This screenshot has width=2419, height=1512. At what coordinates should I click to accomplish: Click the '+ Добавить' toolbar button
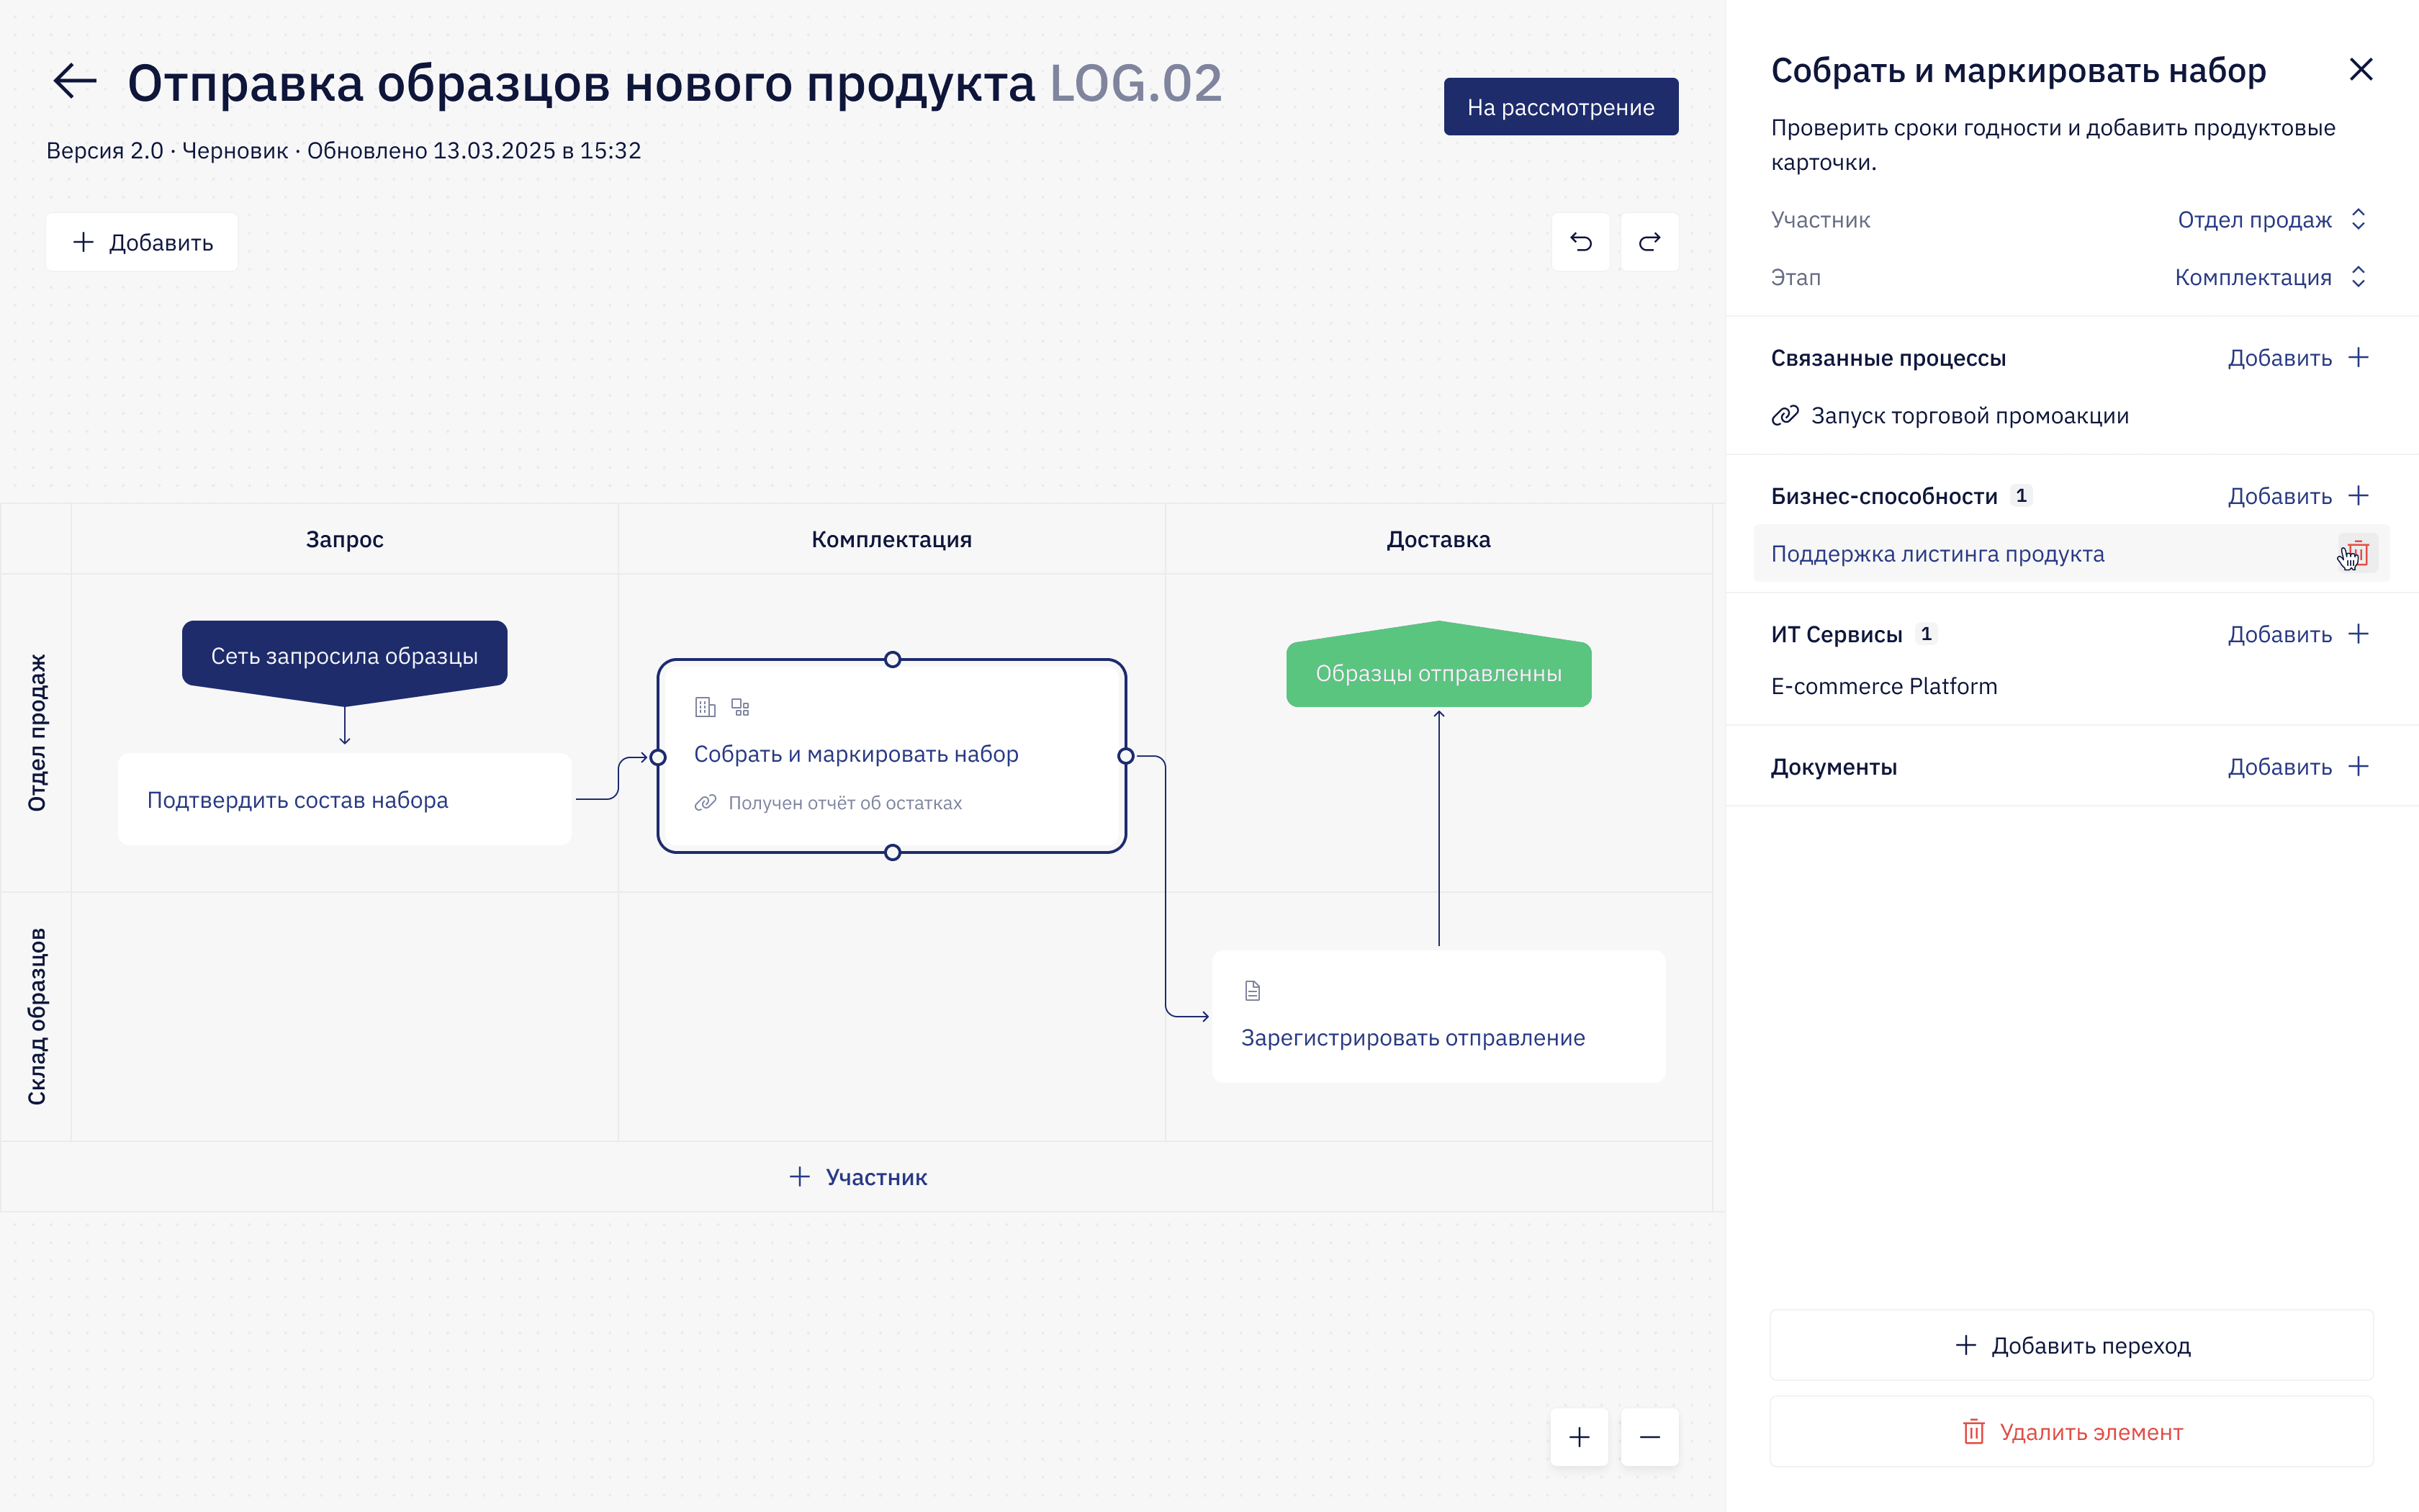142,242
